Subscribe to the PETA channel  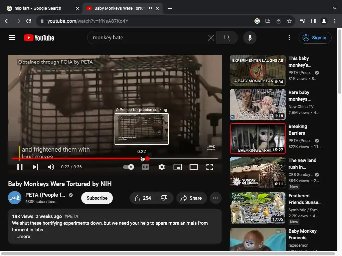point(97,198)
